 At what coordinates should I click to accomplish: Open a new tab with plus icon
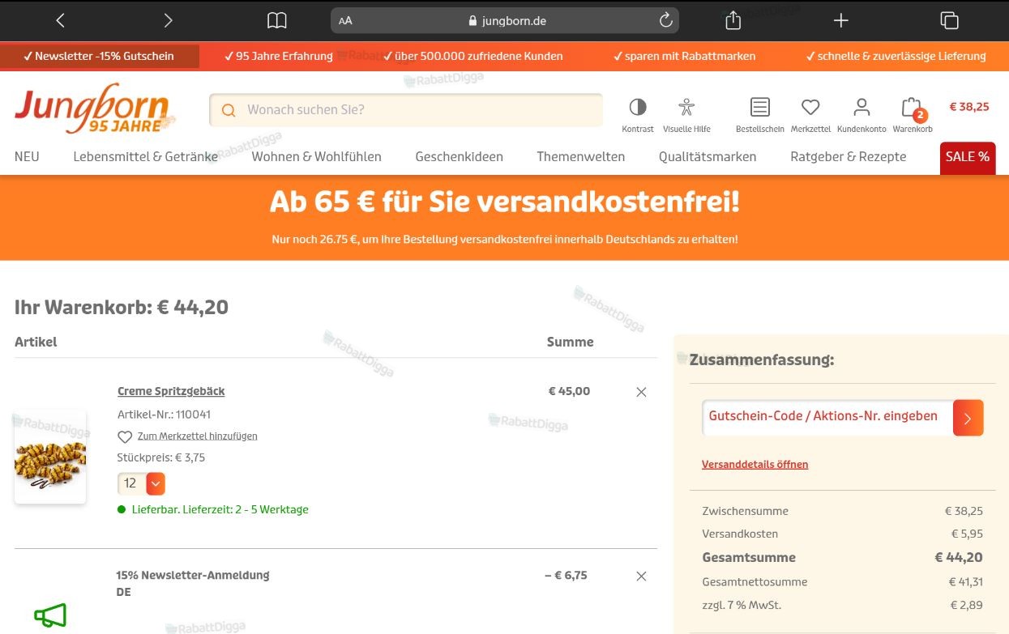click(841, 20)
